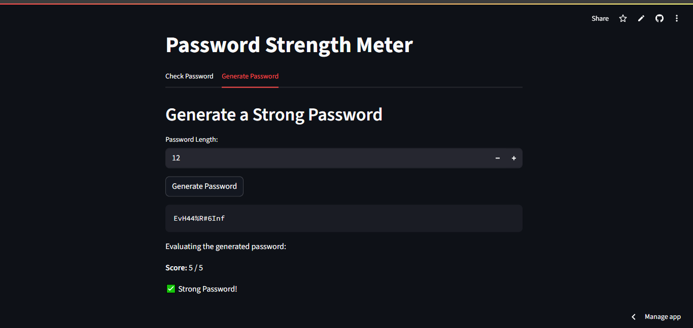Click the Password Length label
Viewport: 693px width, 328px height.
[x=191, y=140]
